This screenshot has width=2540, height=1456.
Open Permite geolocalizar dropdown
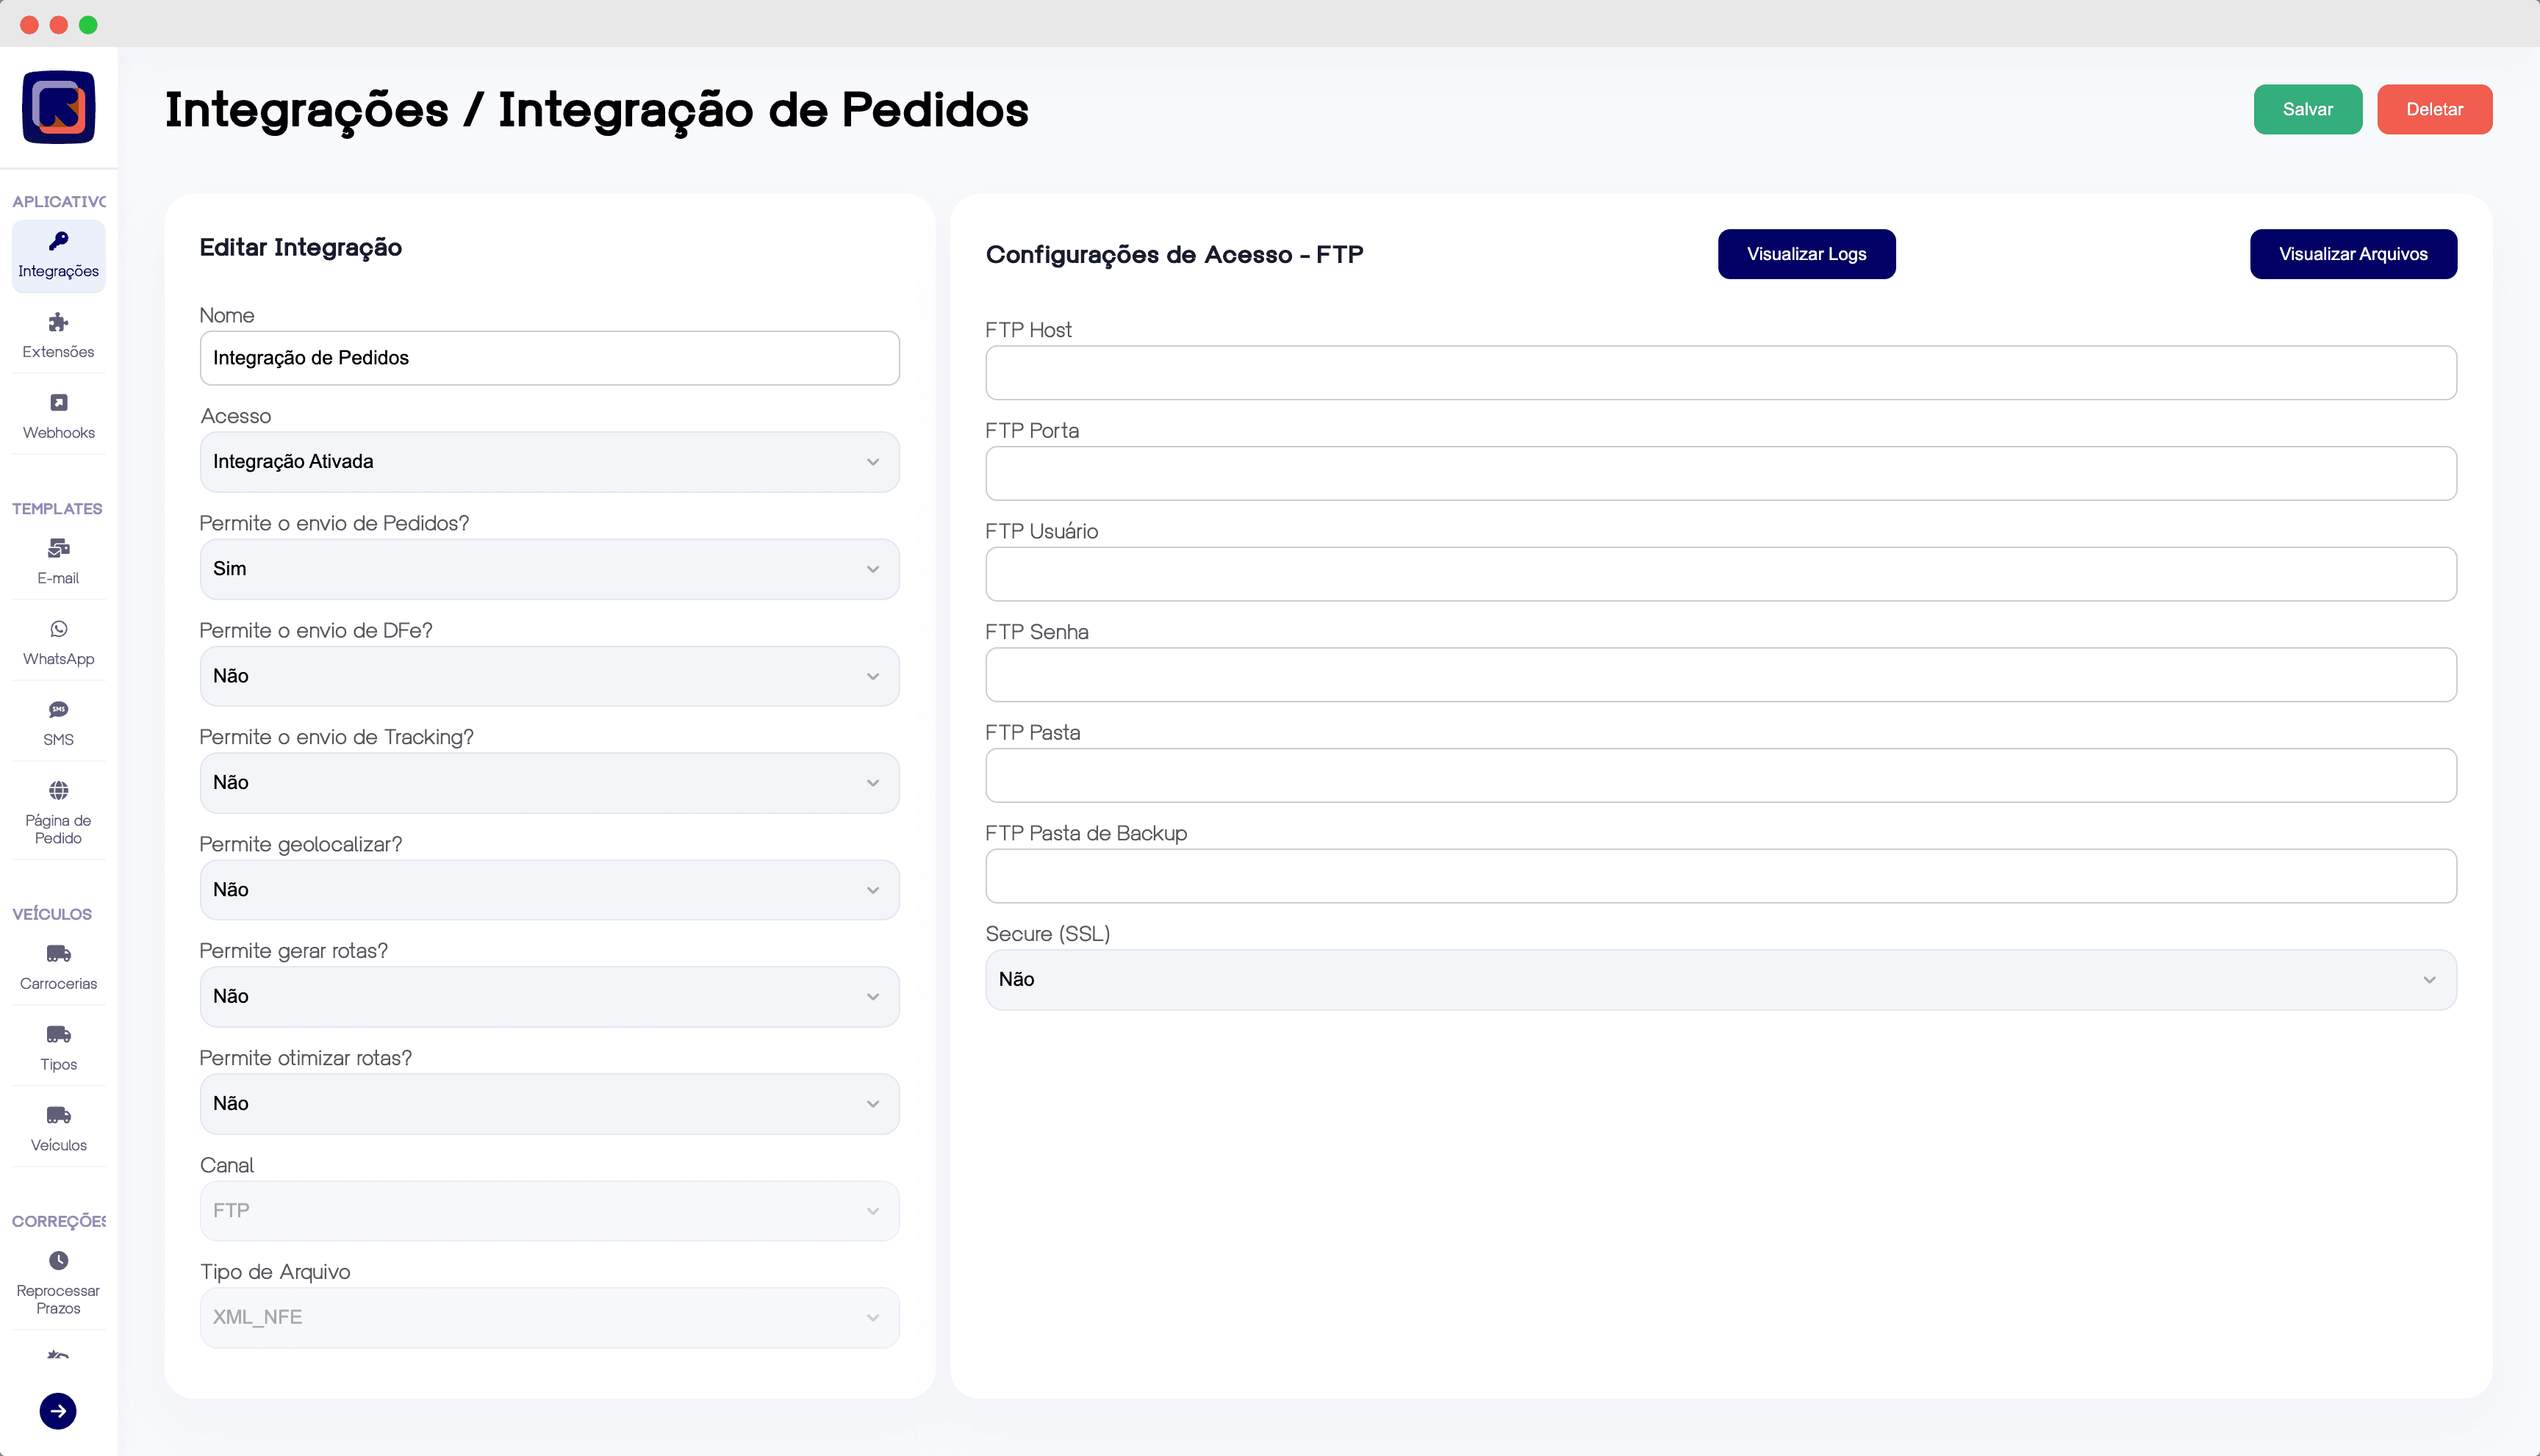point(549,890)
